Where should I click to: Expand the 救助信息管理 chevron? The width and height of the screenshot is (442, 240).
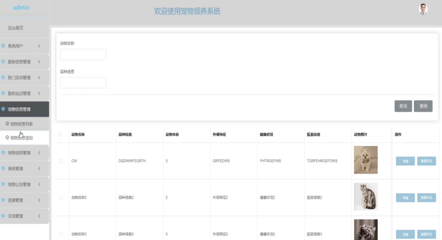point(39,62)
